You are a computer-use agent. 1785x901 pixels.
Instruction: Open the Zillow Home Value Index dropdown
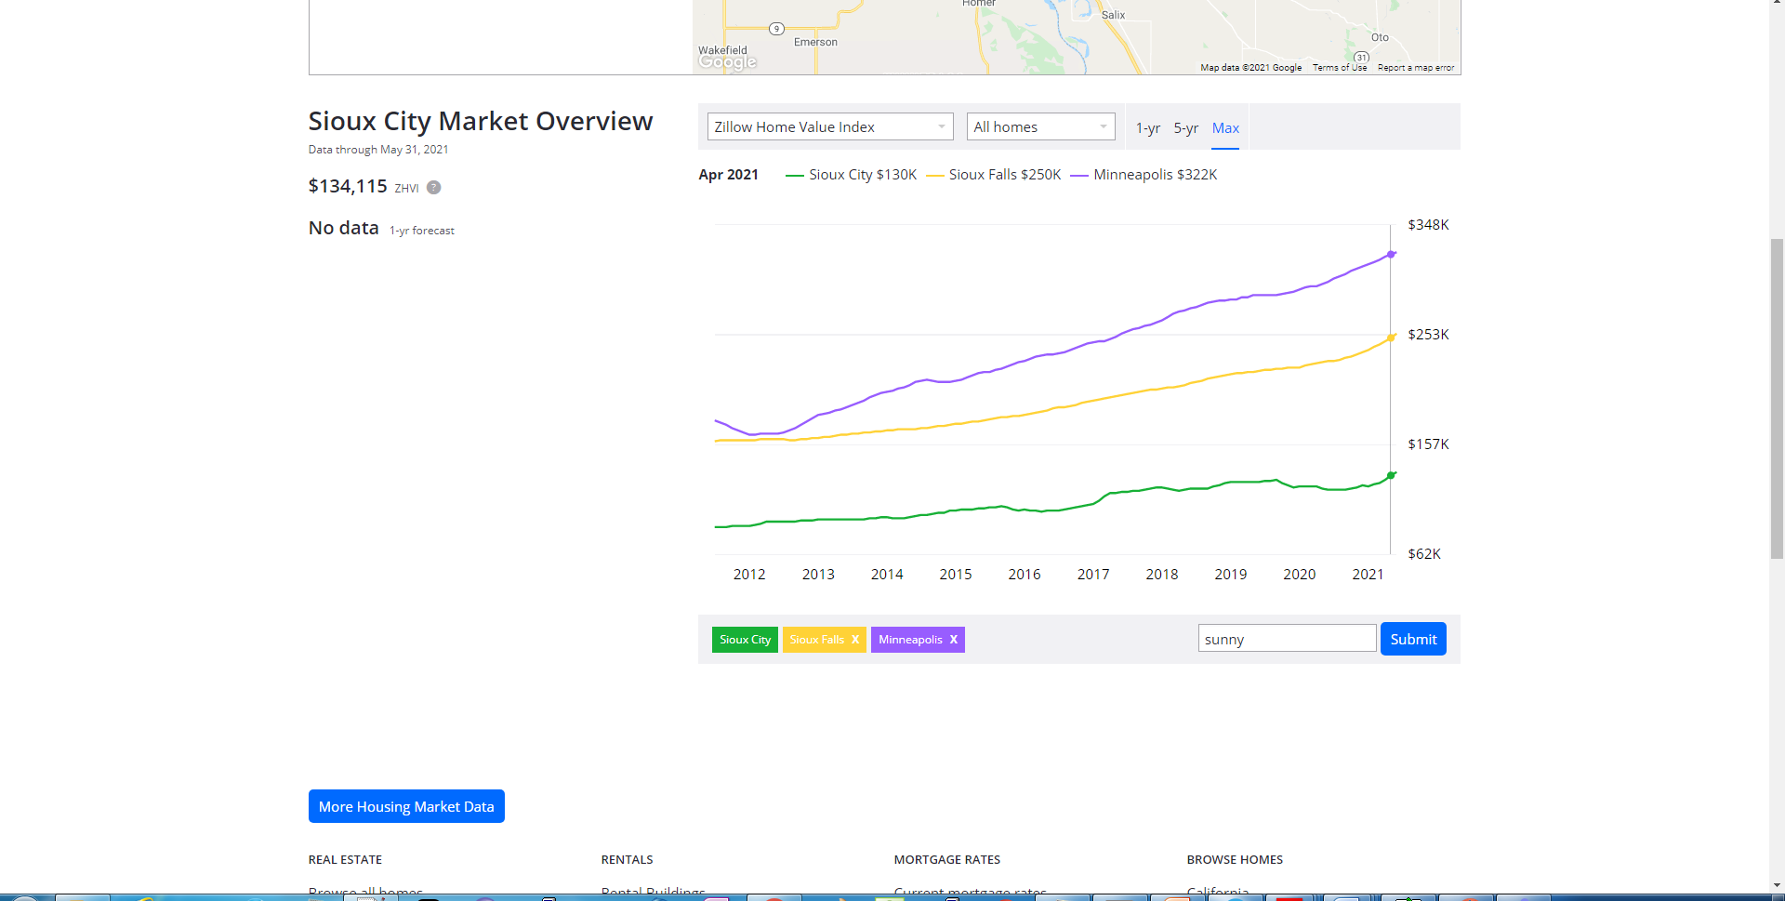click(830, 126)
